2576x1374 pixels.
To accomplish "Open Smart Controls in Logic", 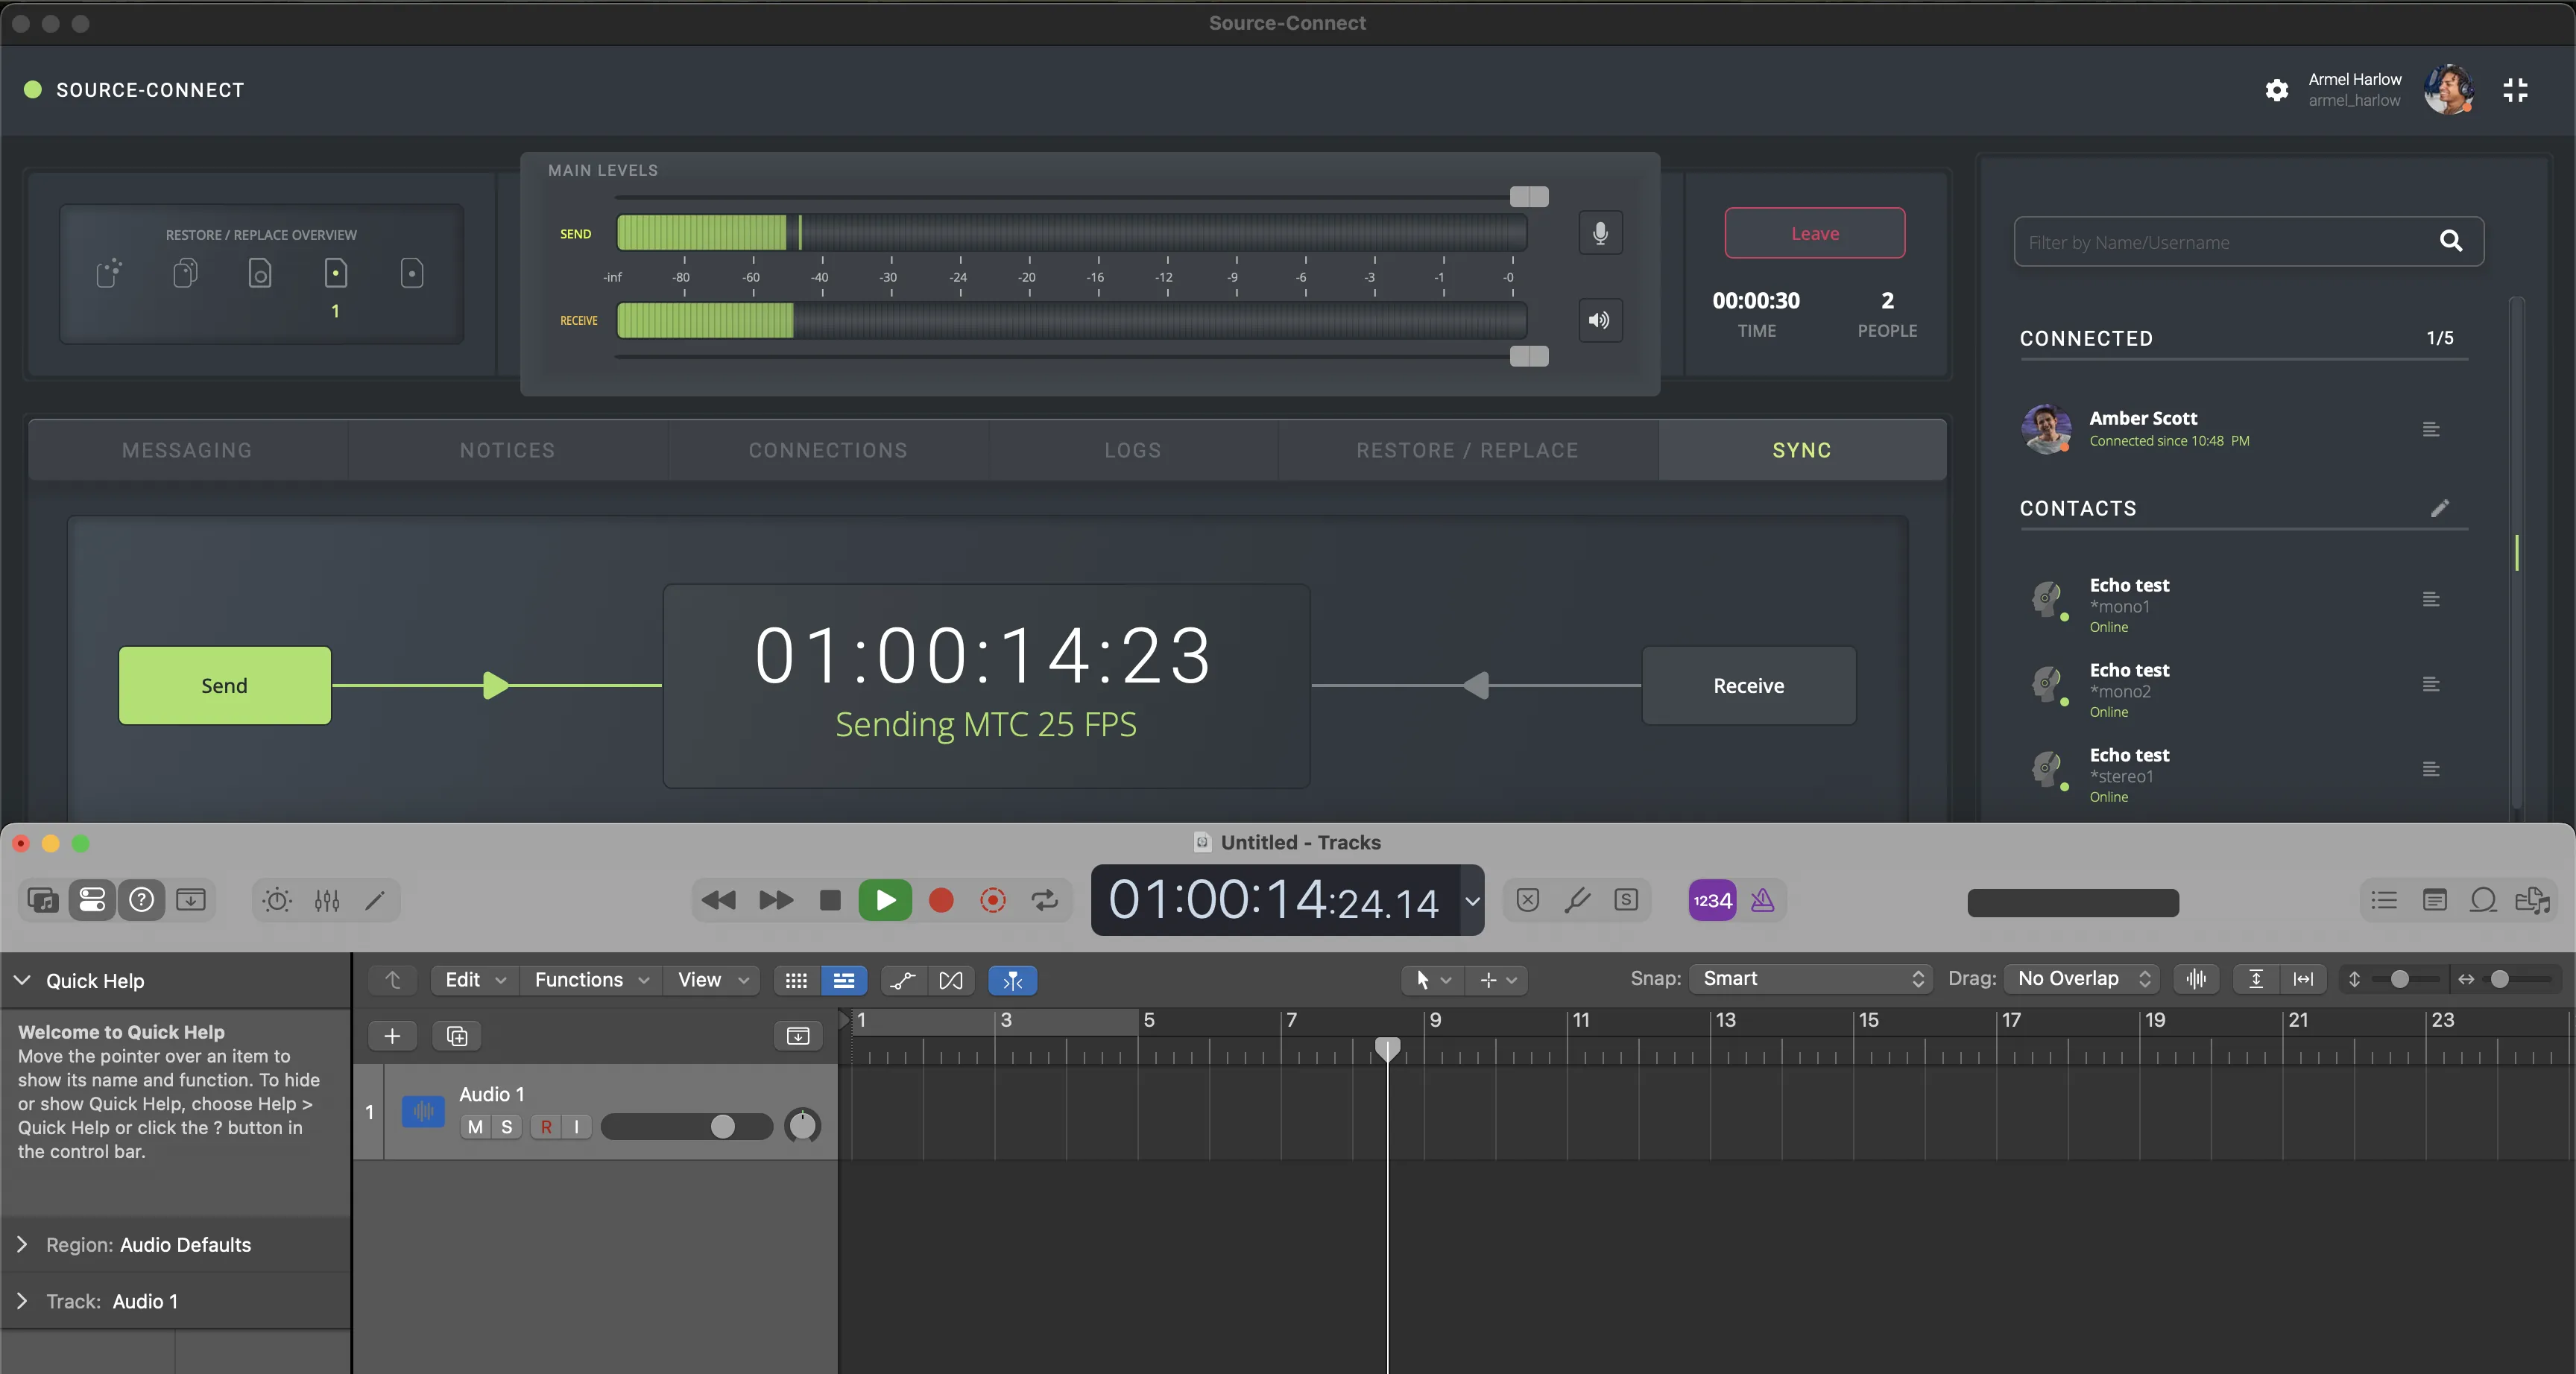I will pyautogui.click(x=277, y=901).
